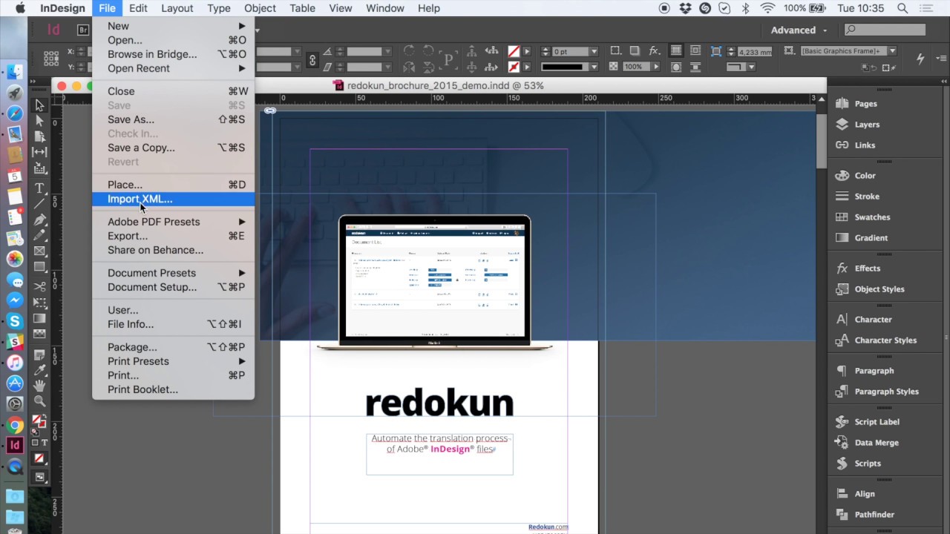Select the Line tool
Image resolution: width=950 pixels, height=534 pixels.
click(40, 203)
